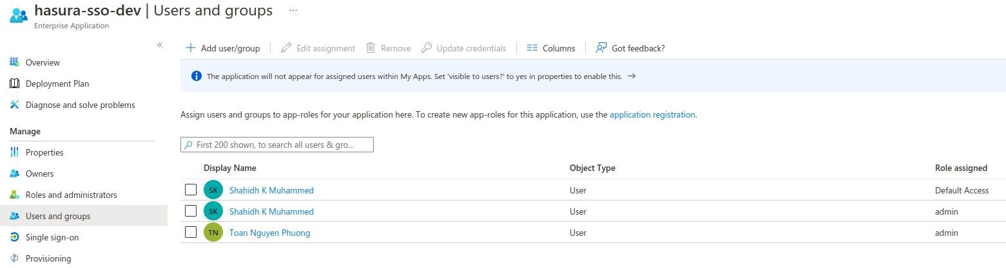Screen dimensions: 1006x268
Task: Click the blue info icon in banner
Action: [197, 76]
